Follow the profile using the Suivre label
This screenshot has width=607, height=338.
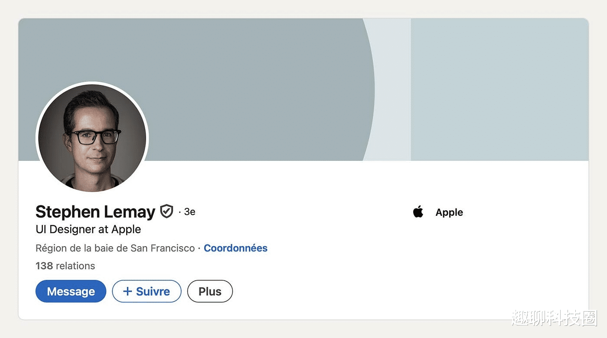coord(153,291)
